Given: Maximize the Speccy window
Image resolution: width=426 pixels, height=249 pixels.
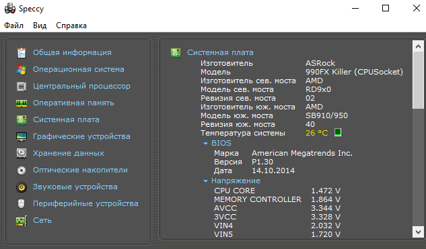Looking at the screenshot, I should [x=386, y=8].
